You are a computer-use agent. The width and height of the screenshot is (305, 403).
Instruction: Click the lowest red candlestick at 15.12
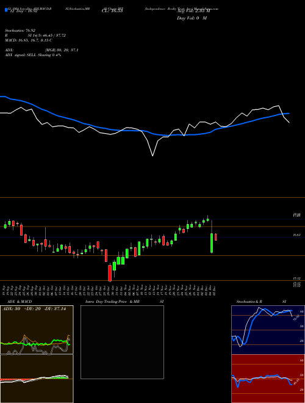[110, 273]
